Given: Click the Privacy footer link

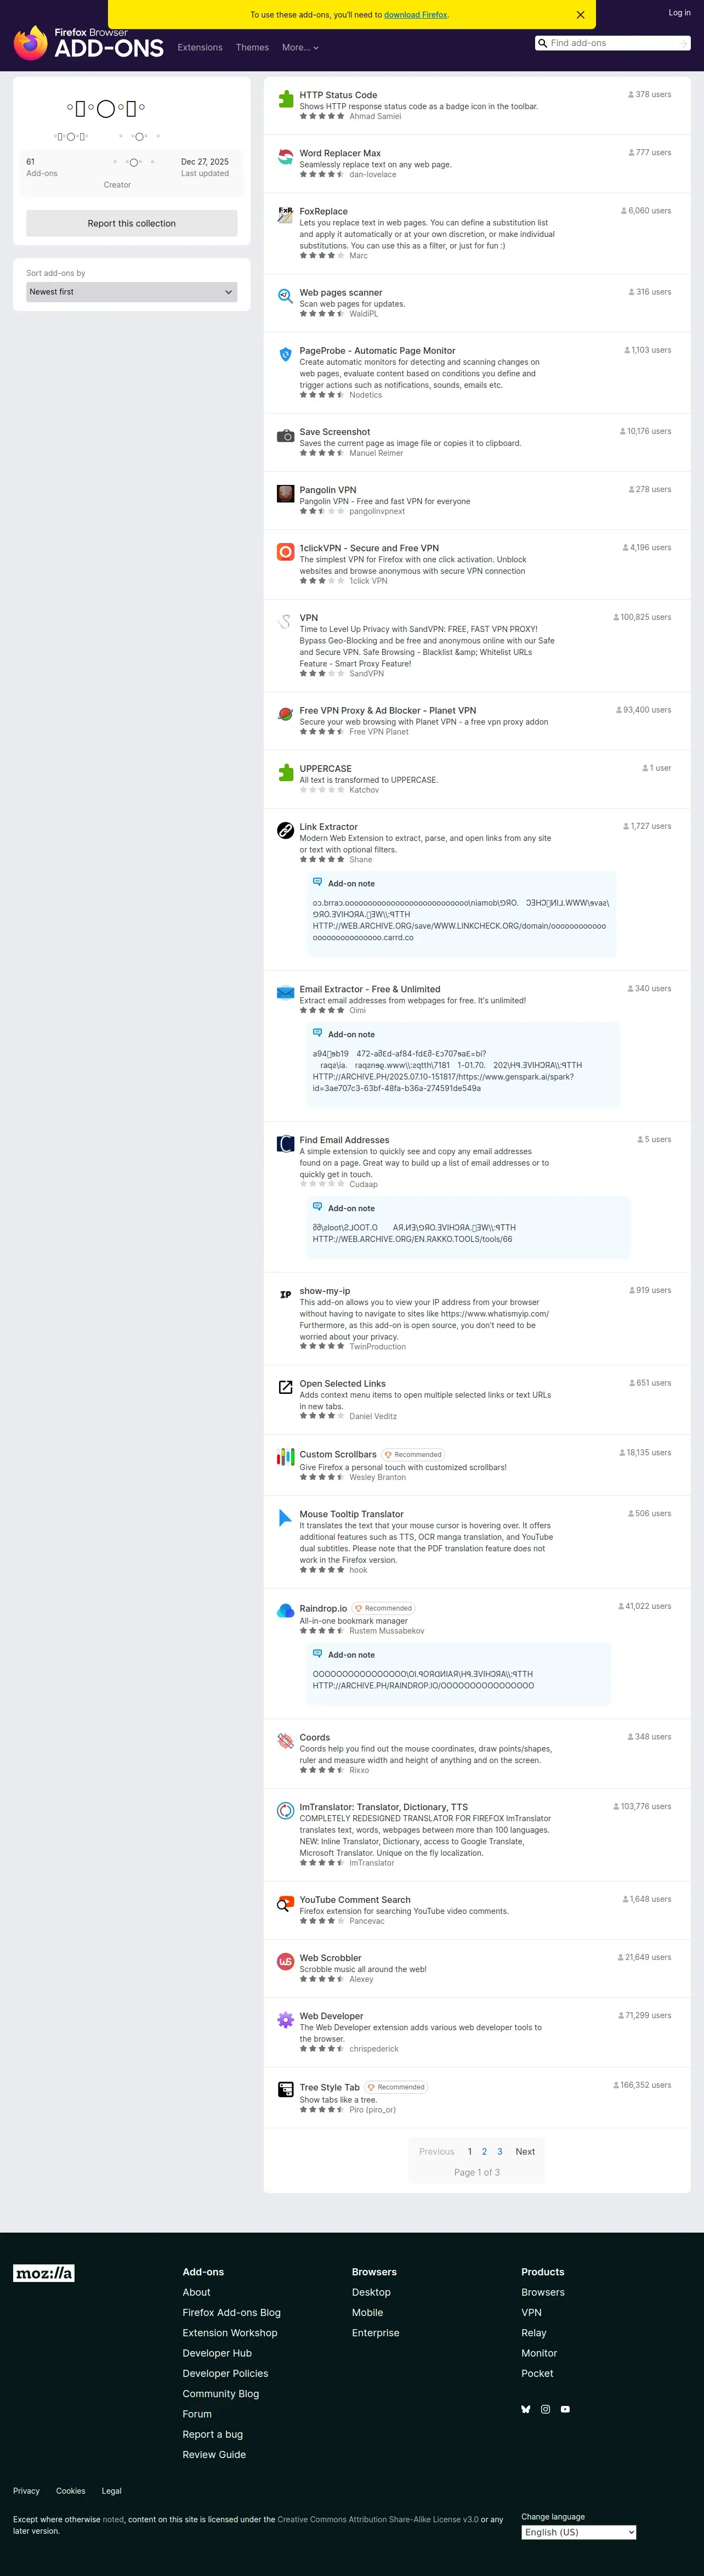Looking at the screenshot, I should click(x=26, y=2491).
